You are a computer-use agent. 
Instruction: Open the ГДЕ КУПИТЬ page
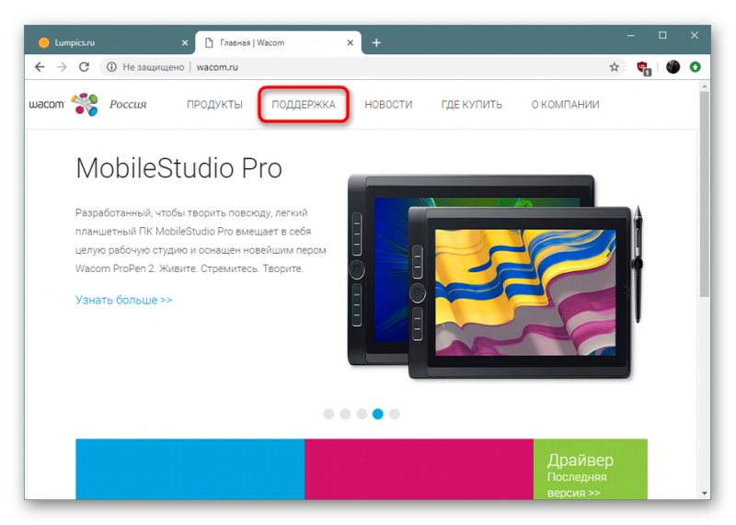point(472,105)
